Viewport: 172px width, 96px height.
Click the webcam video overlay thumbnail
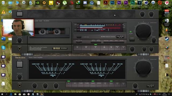18,27
